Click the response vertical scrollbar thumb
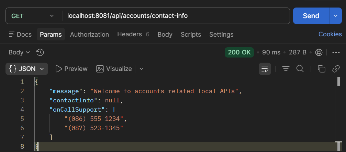 pos(339,81)
